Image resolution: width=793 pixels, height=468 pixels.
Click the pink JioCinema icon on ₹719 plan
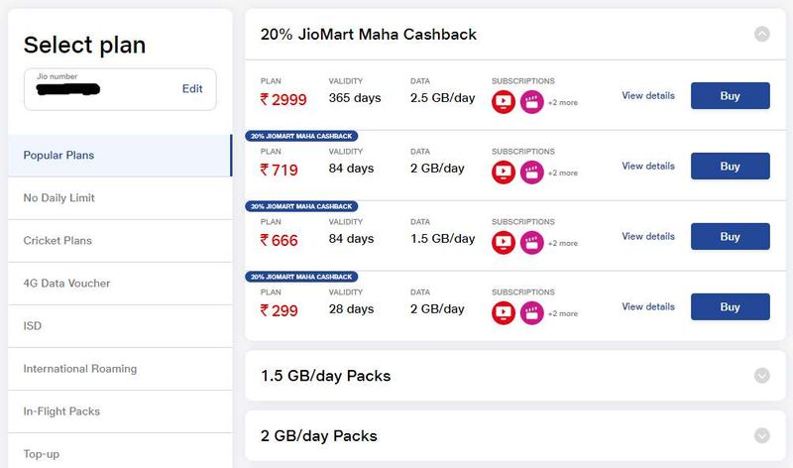[x=531, y=173]
